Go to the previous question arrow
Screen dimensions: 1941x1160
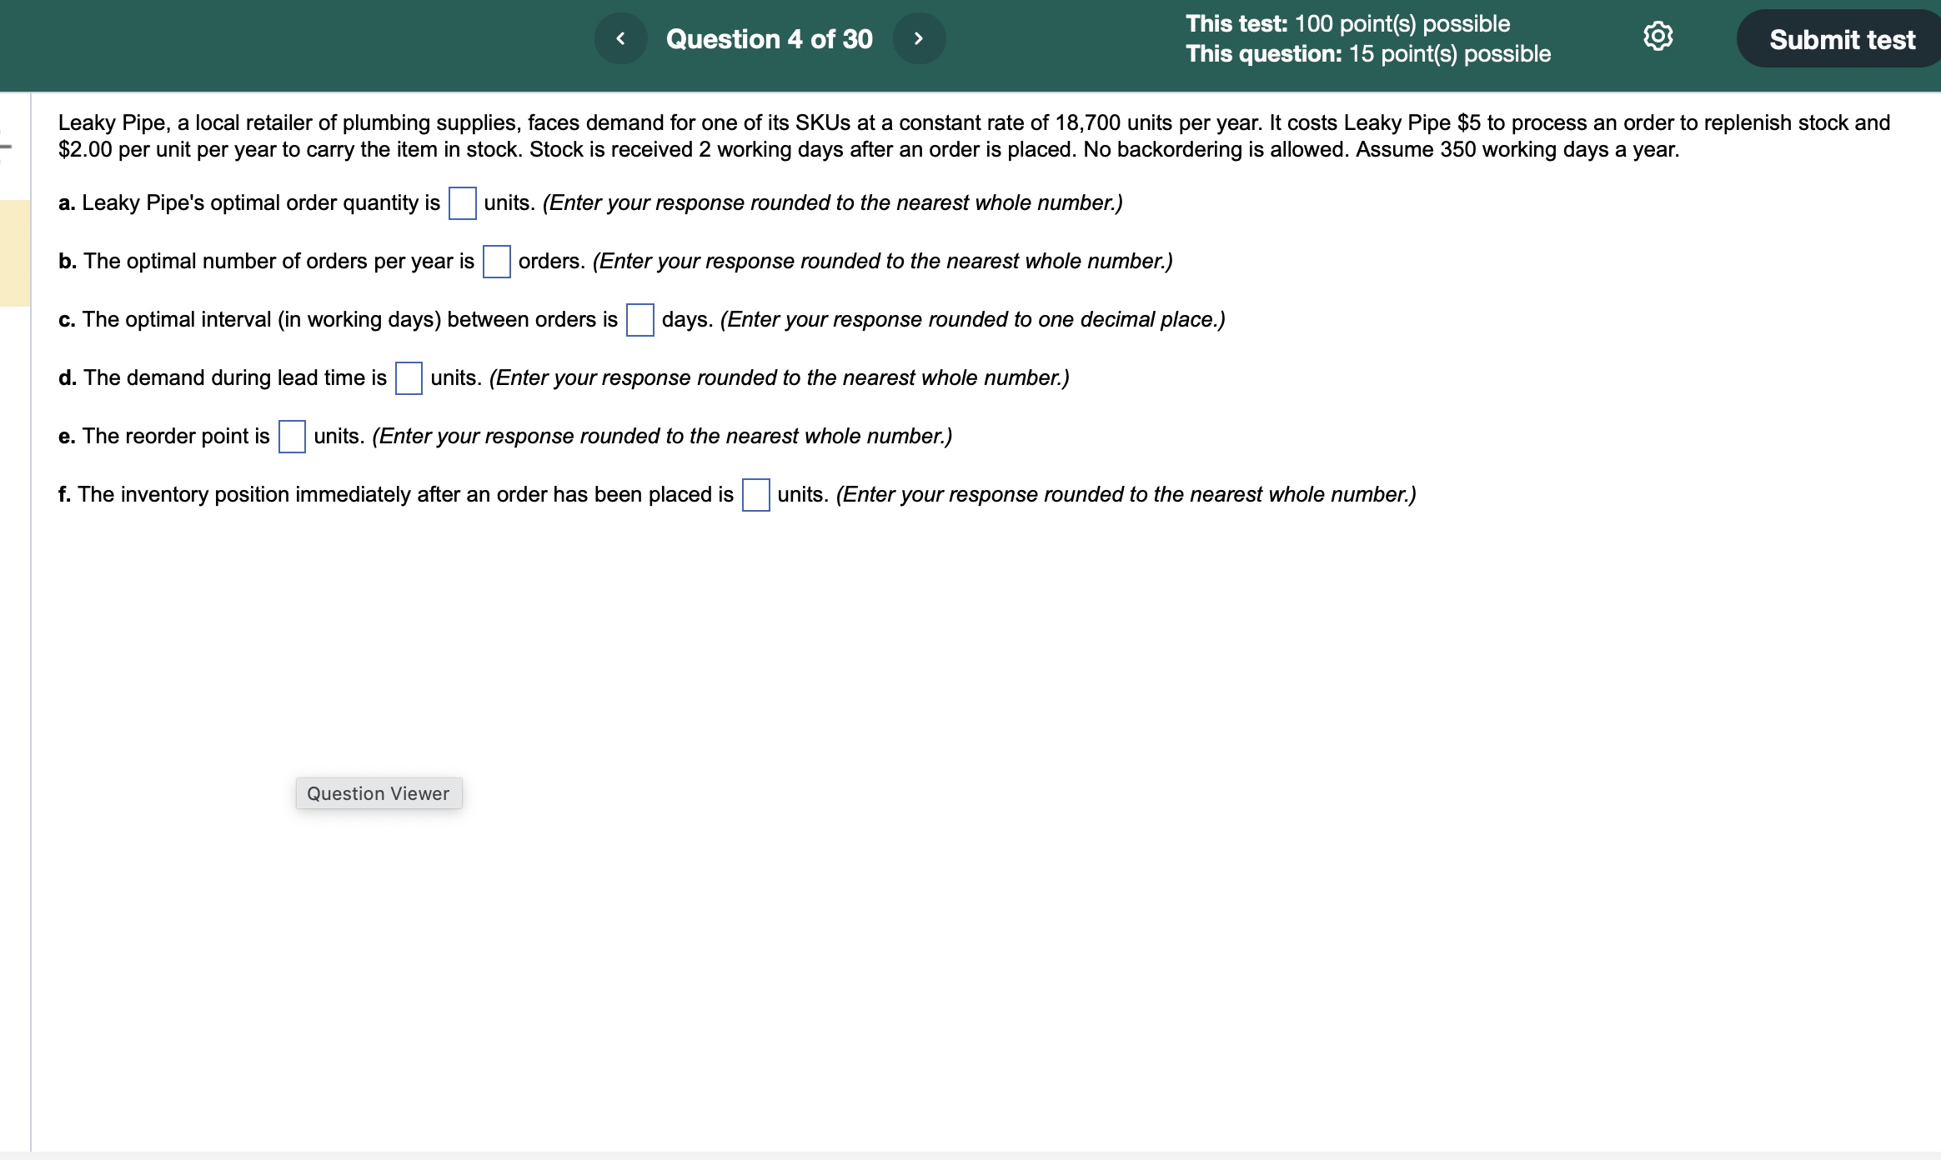coord(620,38)
